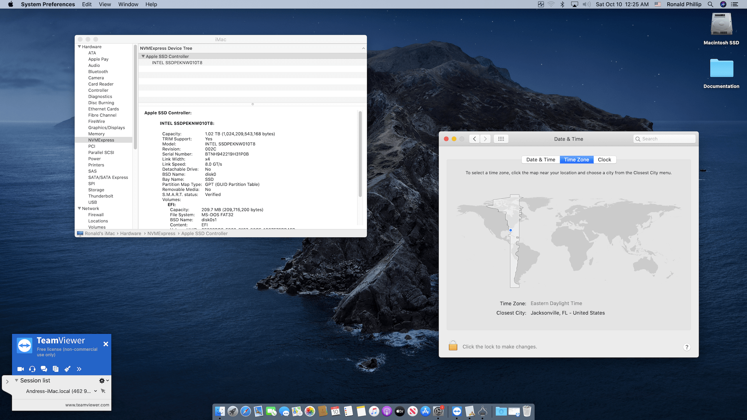Switch to the Date & Time tab

tap(540, 159)
